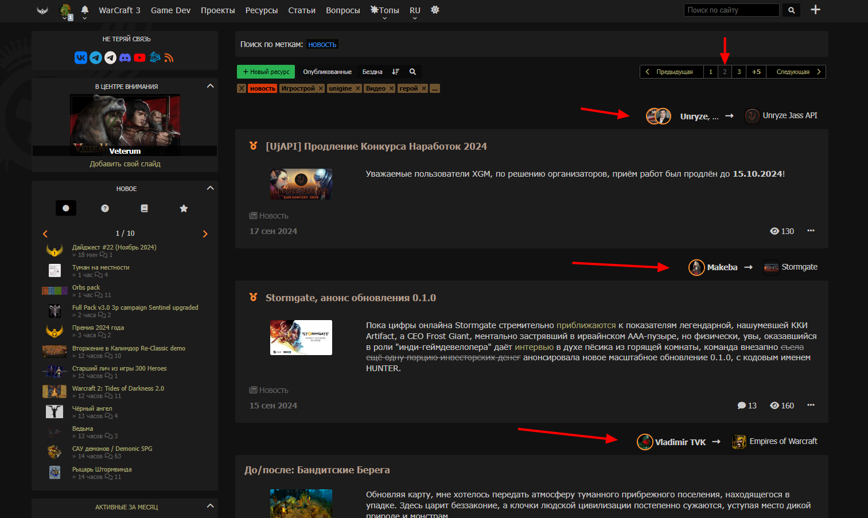Open the three-dot menu on the Stormgate post
Image resolution: width=868 pixels, height=518 pixels.
tap(811, 405)
